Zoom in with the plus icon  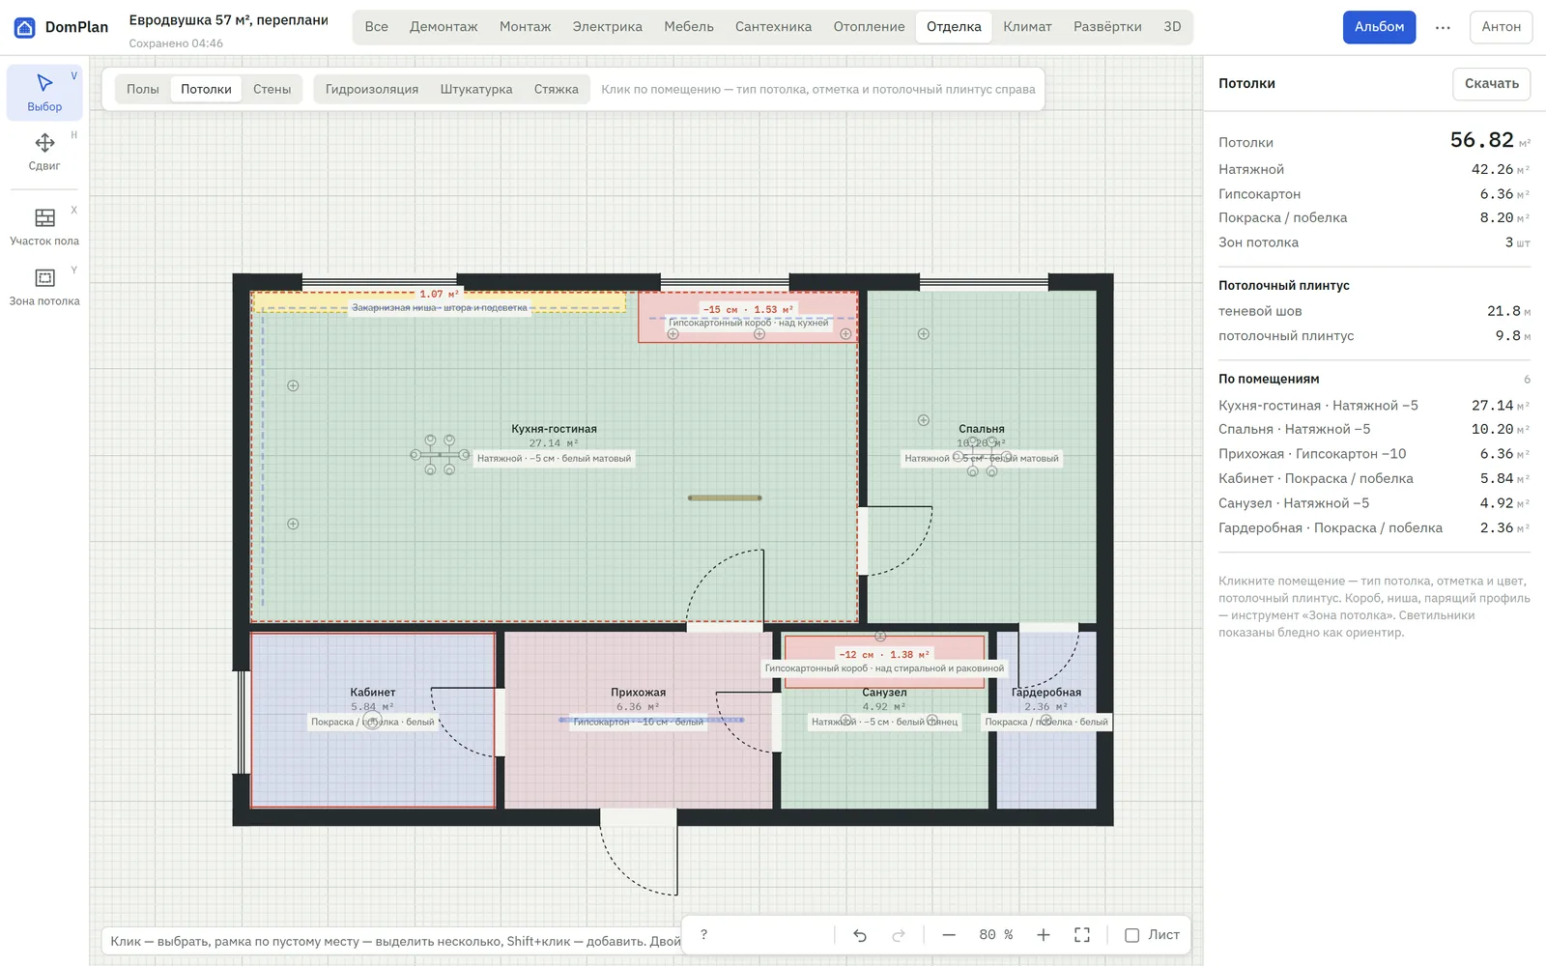pyautogui.click(x=1044, y=935)
